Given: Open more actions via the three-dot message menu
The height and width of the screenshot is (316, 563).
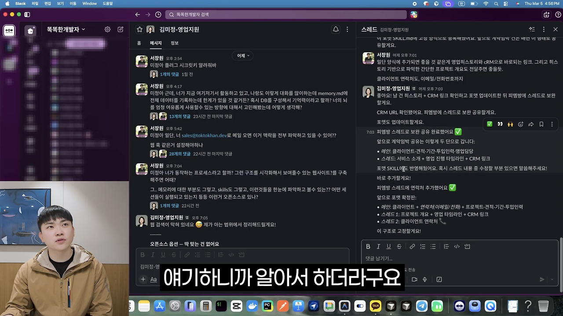Looking at the screenshot, I should [x=552, y=124].
